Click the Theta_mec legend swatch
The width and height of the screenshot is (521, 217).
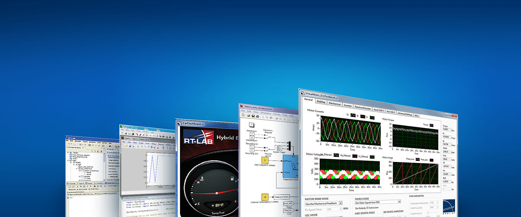click(x=418, y=159)
